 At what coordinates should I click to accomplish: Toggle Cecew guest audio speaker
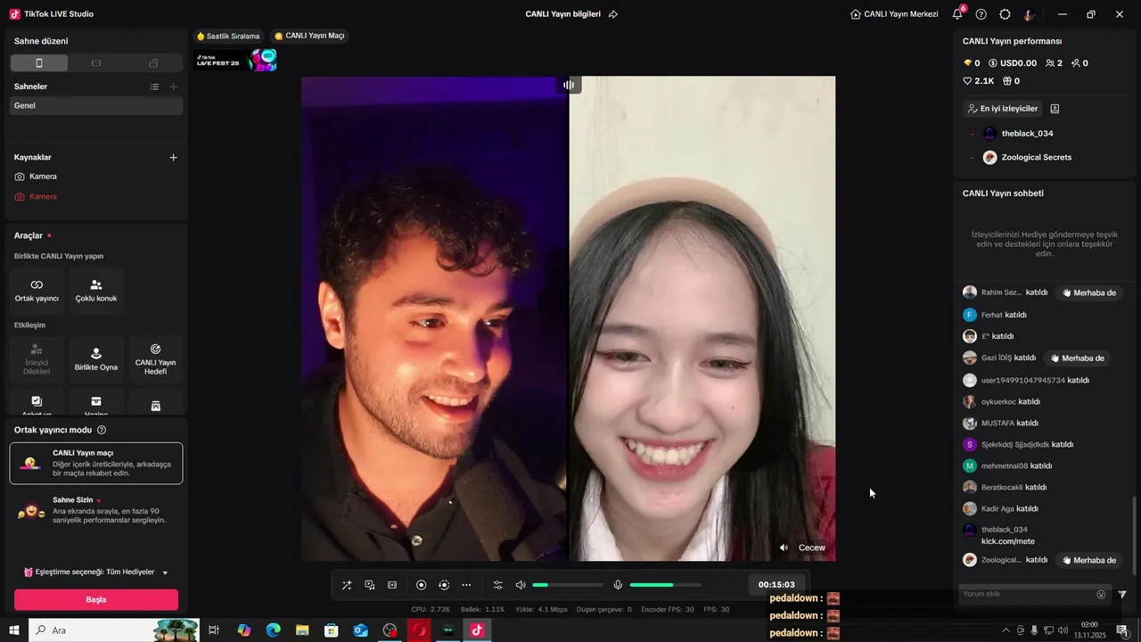click(x=784, y=547)
